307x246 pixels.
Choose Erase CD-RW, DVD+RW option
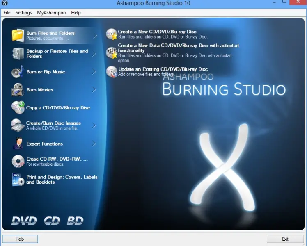(50, 161)
